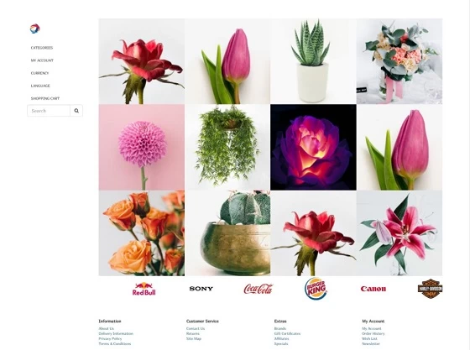The height and width of the screenshot is (350, 470).
Task: Open the orange roses product image
Action: click(142, 232)
